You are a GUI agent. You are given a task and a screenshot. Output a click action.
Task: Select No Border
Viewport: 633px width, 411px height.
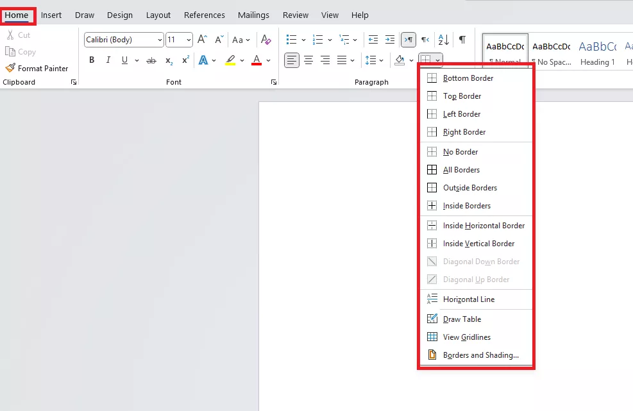pos(477,152)
